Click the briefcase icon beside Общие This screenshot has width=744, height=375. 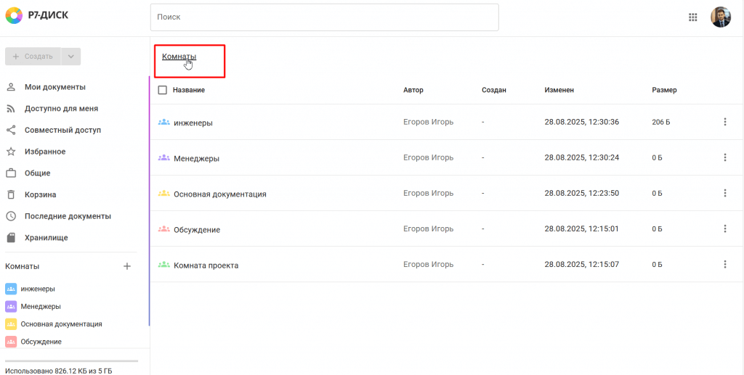(x=11, y=173)
